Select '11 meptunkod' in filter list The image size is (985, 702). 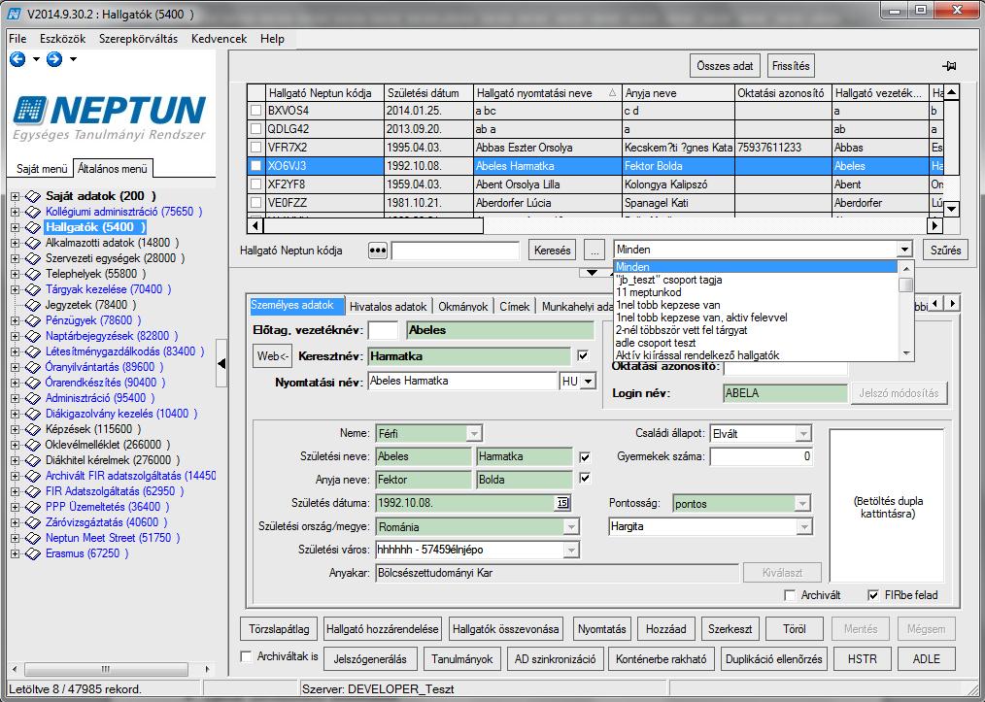click(x=648, y=292)
